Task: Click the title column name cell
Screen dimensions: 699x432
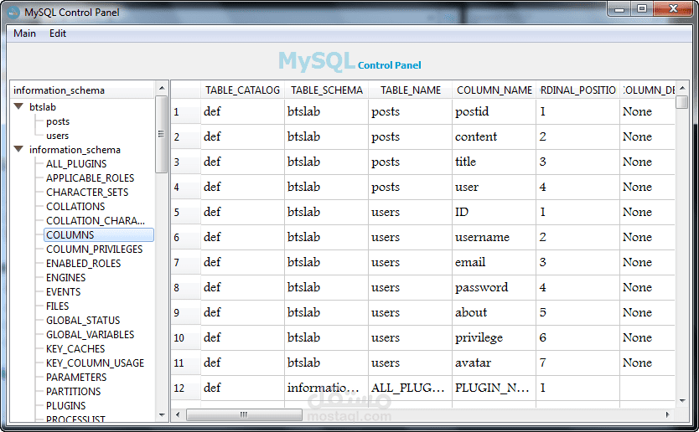Action: (x=494, y=162)
